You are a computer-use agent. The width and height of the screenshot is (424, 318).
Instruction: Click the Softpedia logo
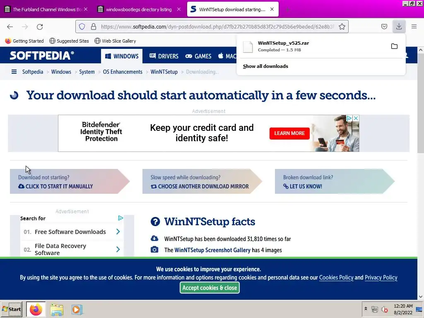click(x=42, y=55)
